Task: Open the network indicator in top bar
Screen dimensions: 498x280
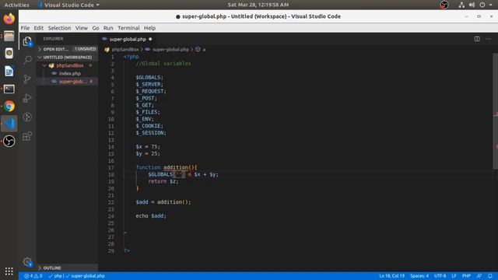Action: click(x=461, y=5)
